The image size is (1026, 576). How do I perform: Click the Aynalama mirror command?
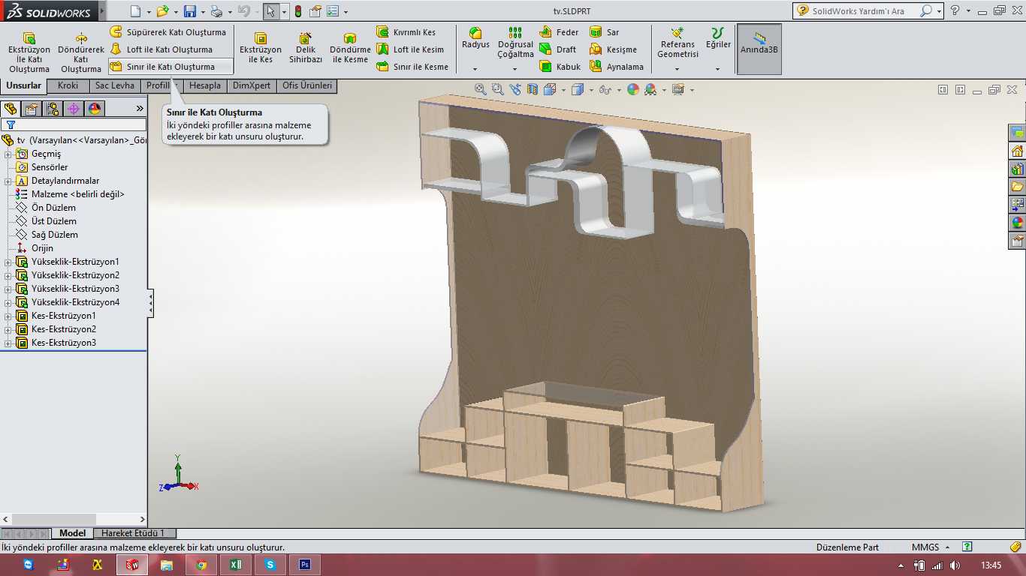click(617, 67)
